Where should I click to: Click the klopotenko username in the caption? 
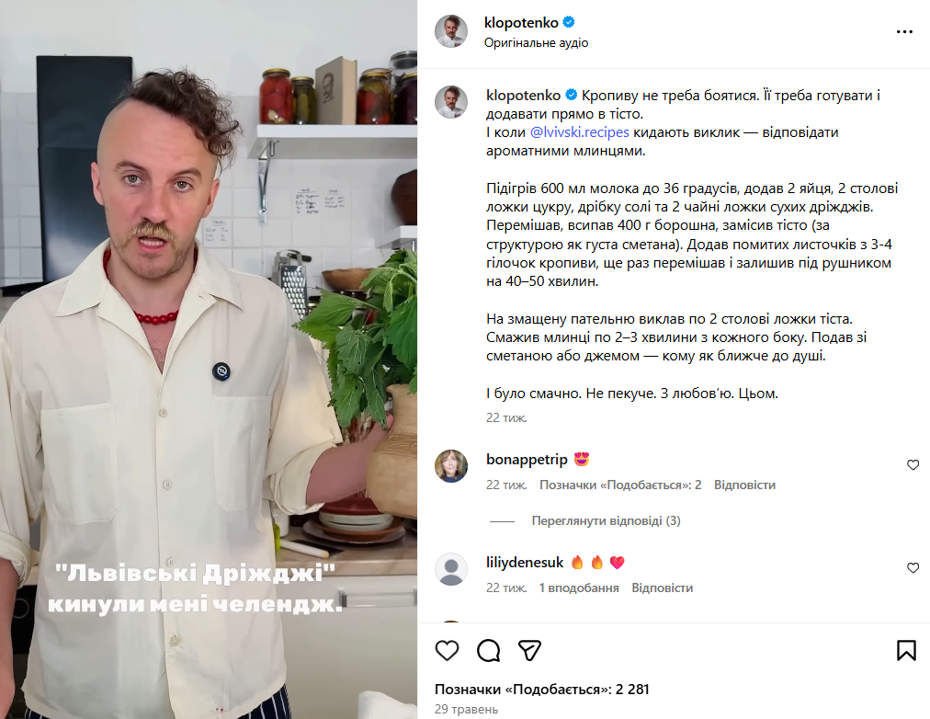[523, 96]
